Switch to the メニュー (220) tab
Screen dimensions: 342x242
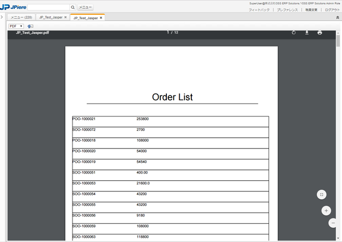tap(21, 17)
